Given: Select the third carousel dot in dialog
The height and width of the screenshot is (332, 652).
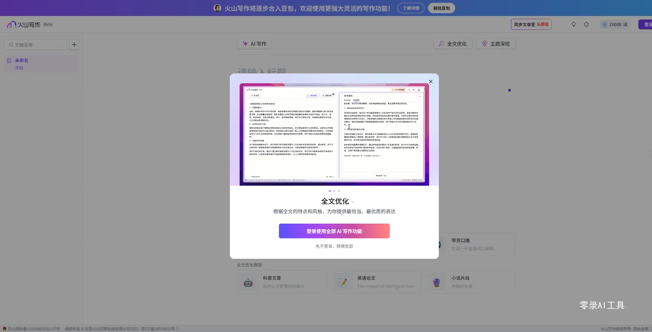Looking at the screenshot, I should tap(339, 191).
